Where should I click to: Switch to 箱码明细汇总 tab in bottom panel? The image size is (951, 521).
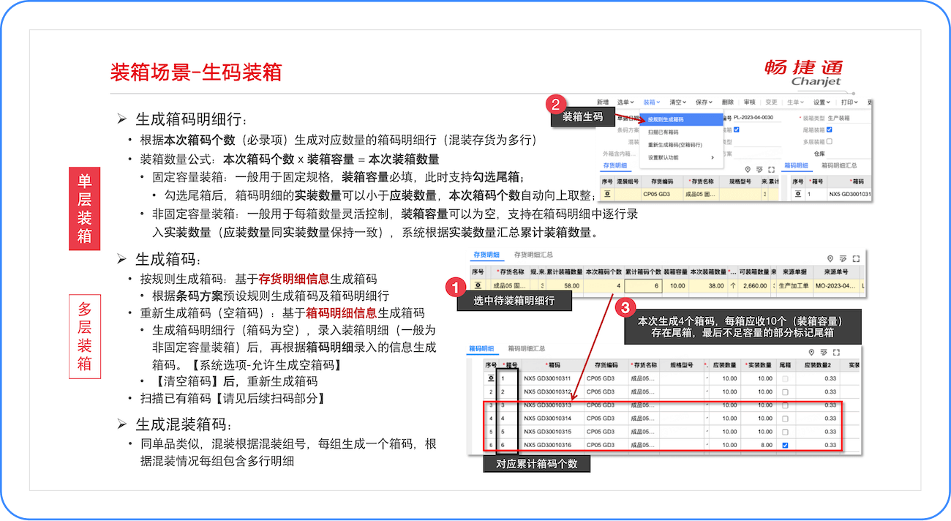coord(527,348)
